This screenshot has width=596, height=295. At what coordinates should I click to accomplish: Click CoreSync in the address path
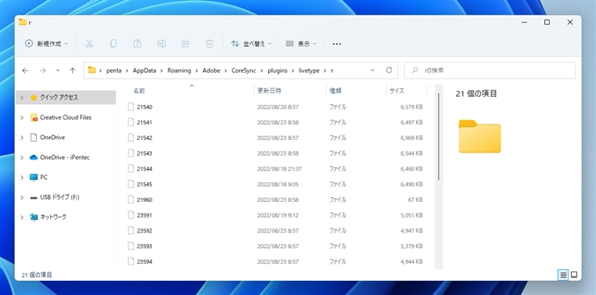pyautogui.click(x=243, y=70)
